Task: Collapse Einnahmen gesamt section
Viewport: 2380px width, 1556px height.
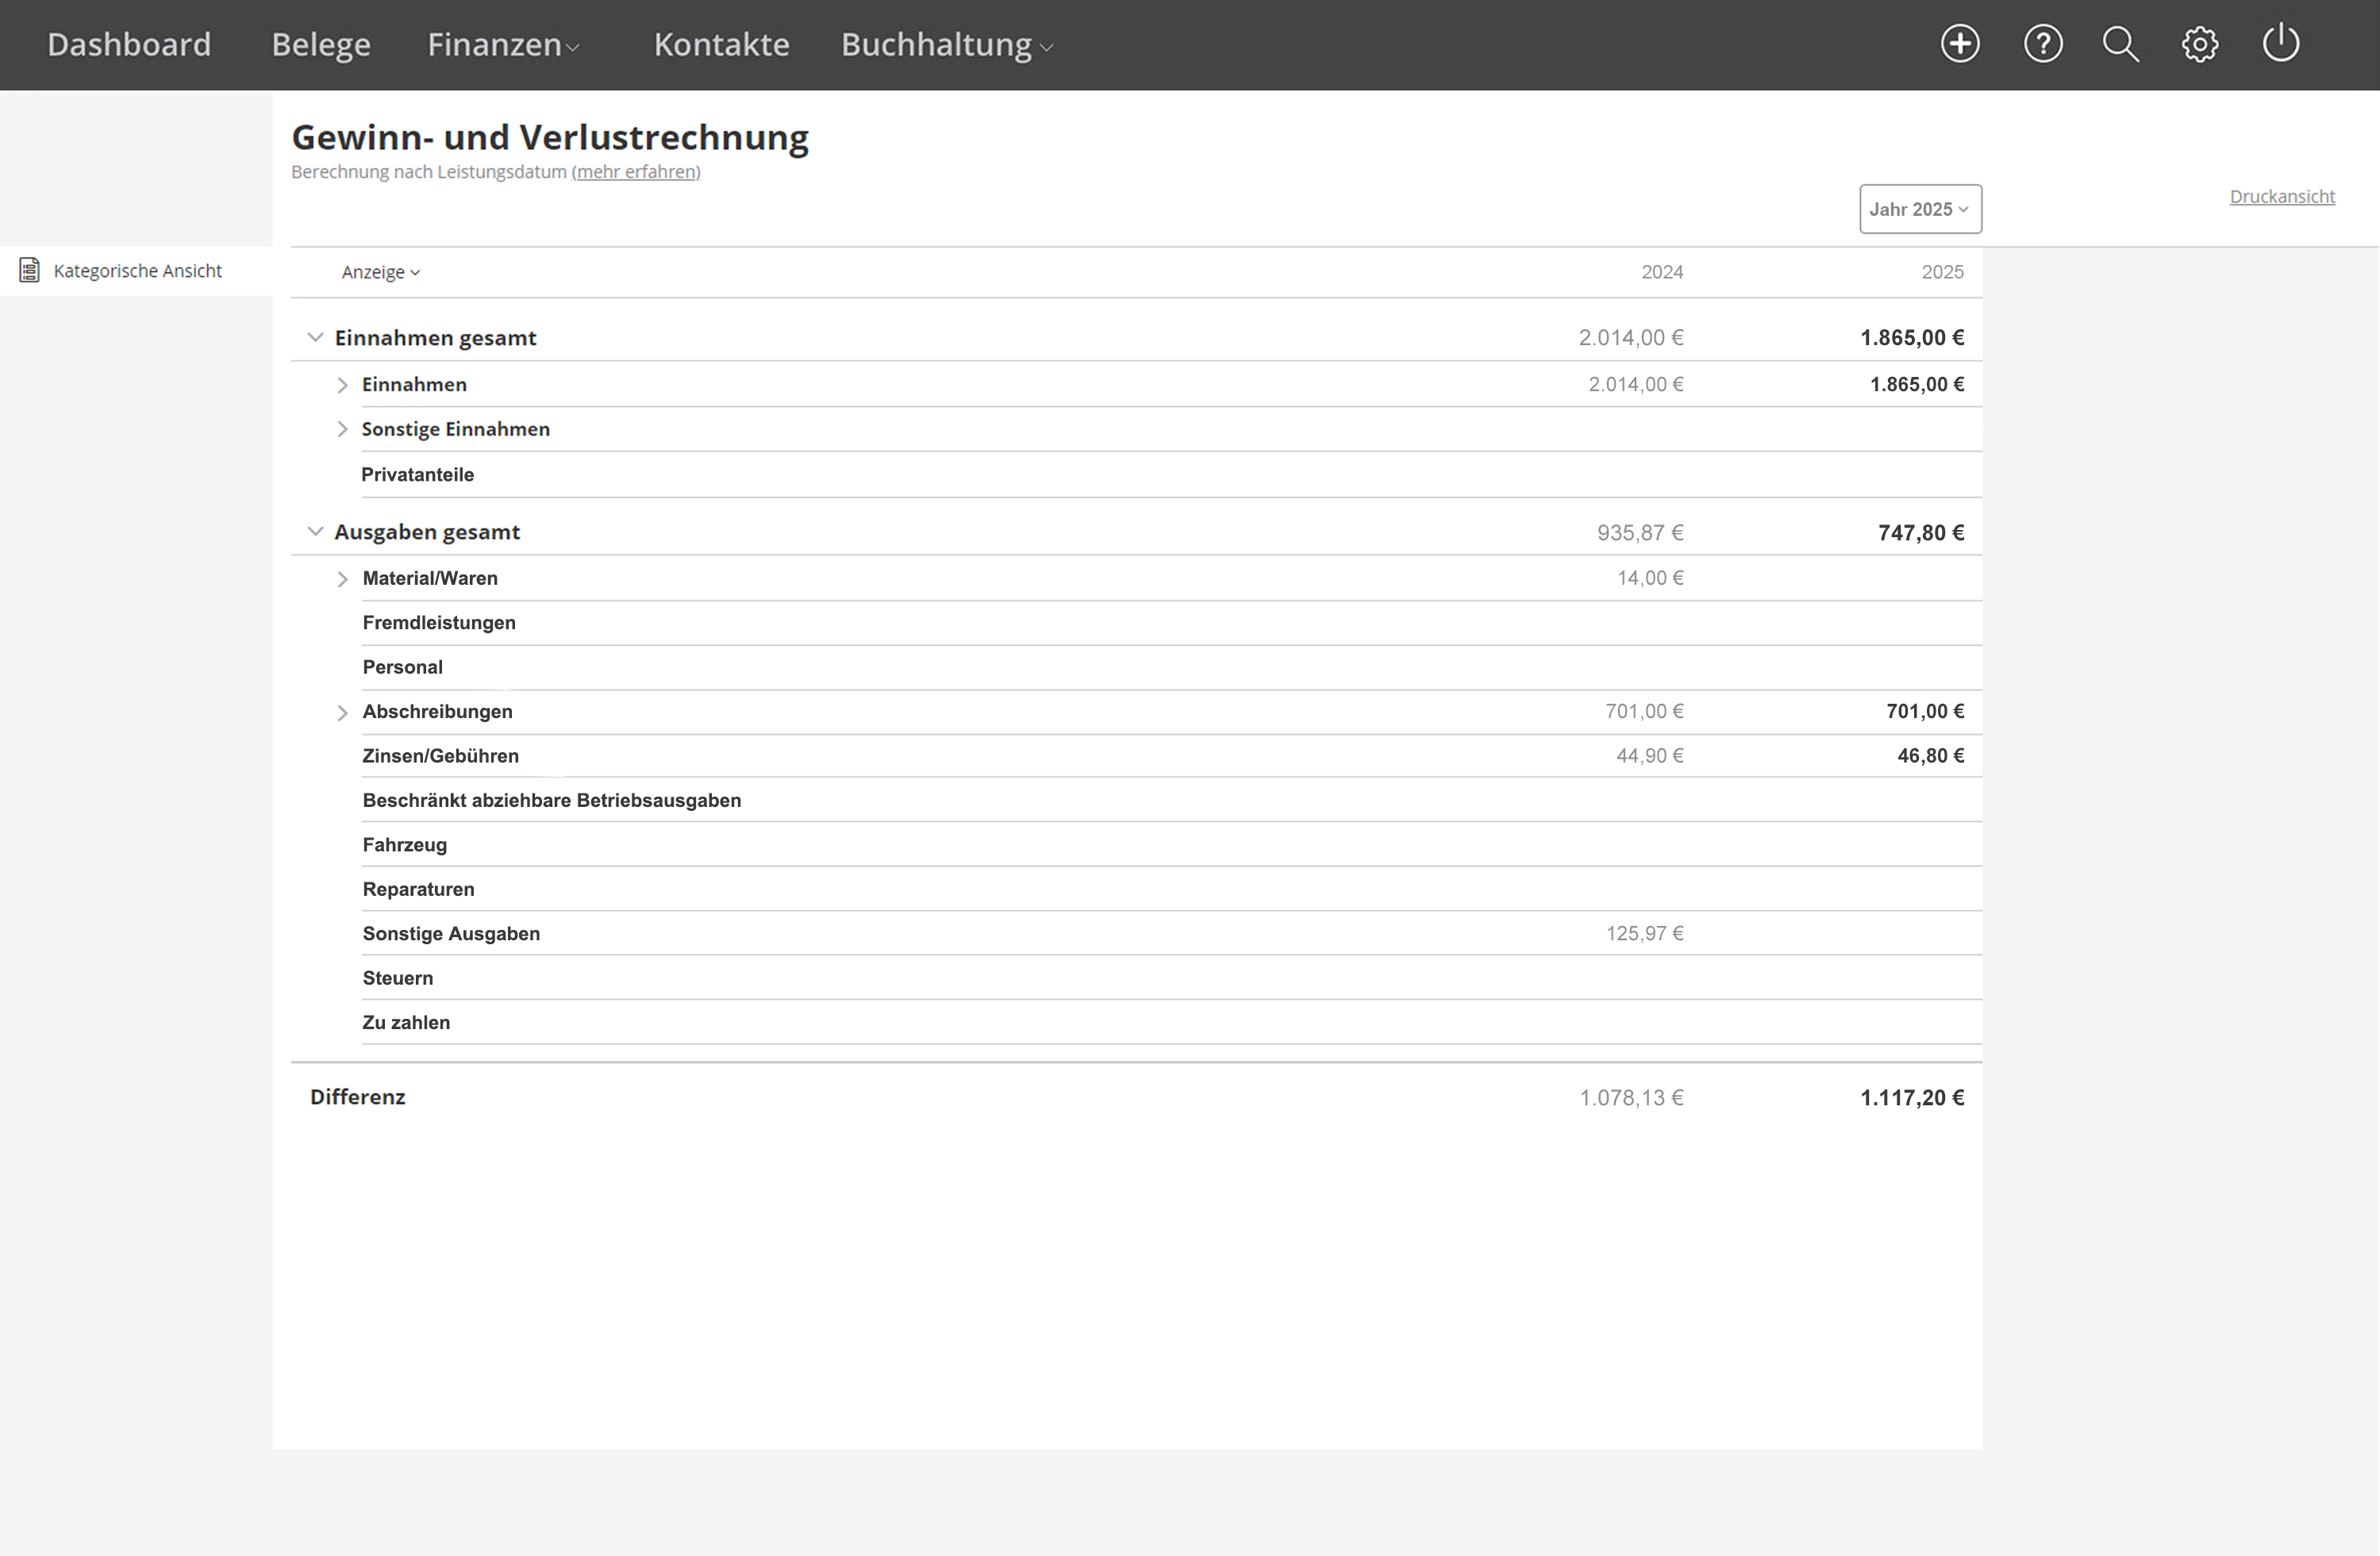Action: 315,337
